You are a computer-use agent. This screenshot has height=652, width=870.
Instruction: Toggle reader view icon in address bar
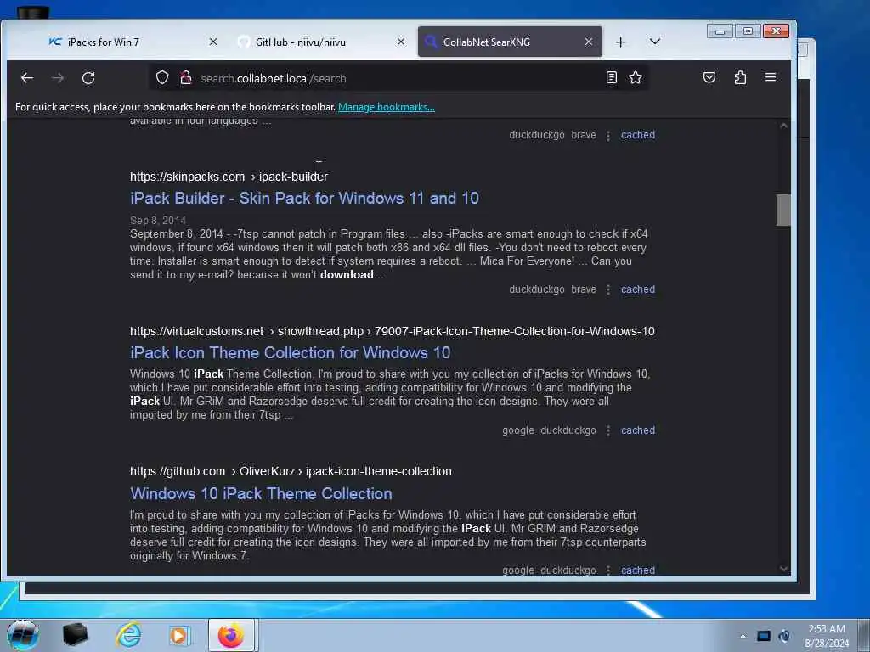pyautogui.click(x=612, y=77)
